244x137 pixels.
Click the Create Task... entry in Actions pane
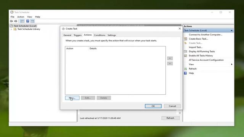196,43
